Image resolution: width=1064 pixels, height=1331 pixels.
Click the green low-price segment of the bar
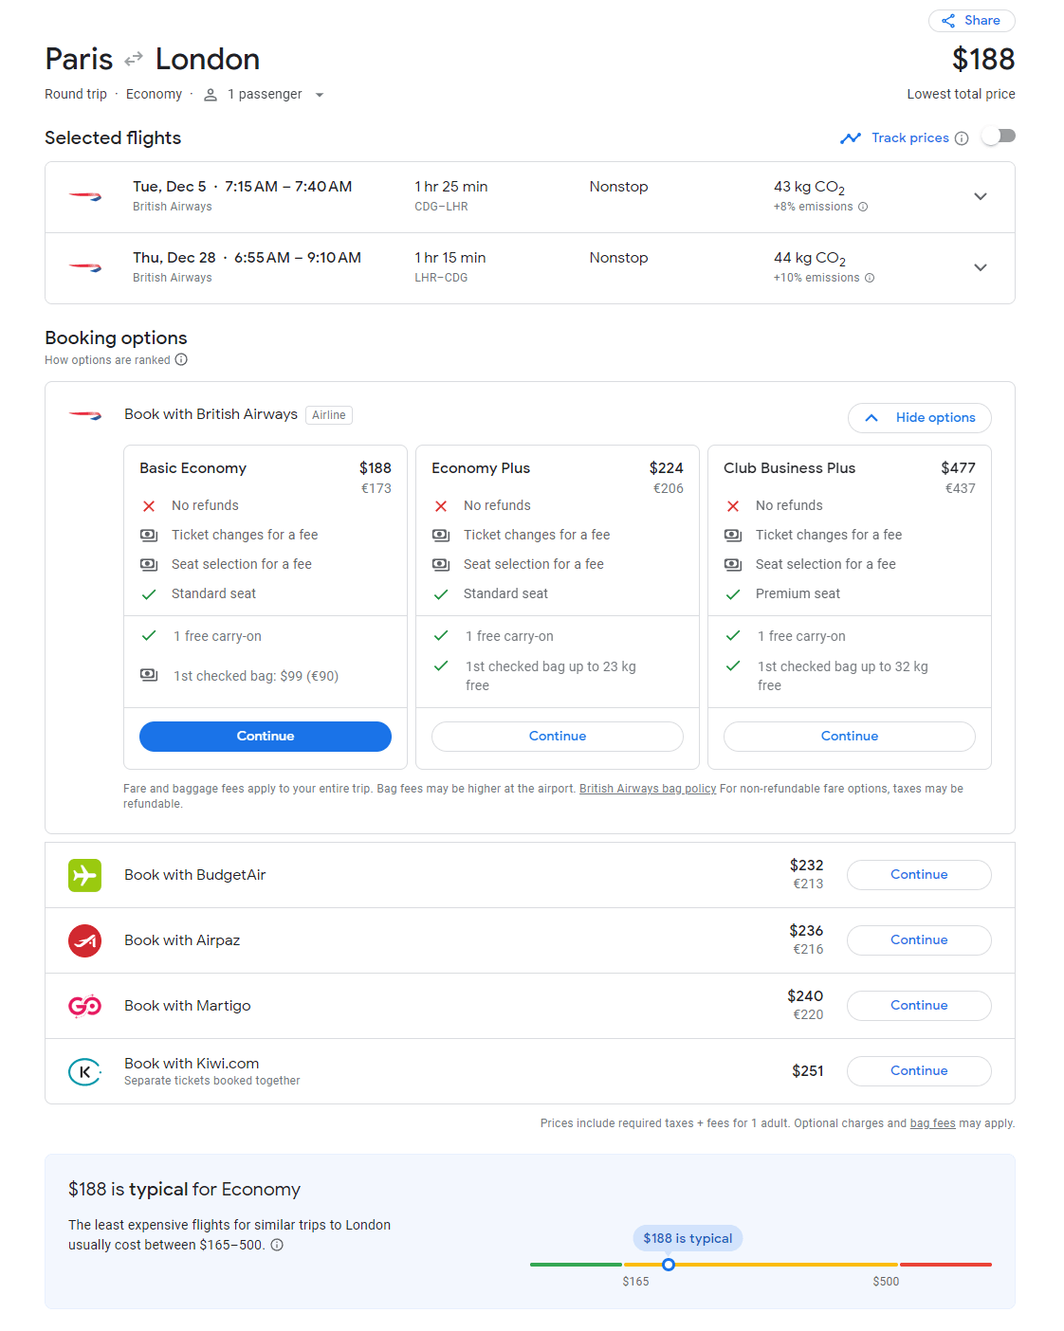coord(576,1265)
